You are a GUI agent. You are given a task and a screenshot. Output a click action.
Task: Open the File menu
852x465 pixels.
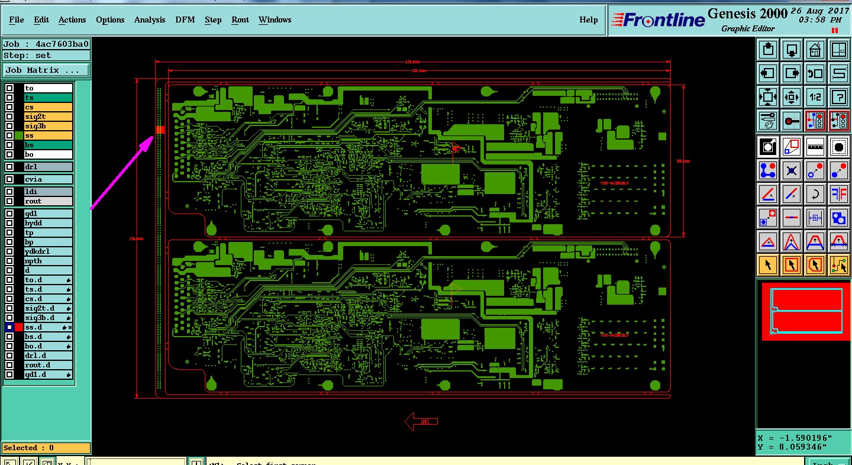17,20
